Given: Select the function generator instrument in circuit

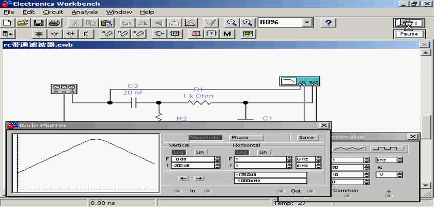Looking at the screenshot, I should pyautogui.click(x=64, y=89).
